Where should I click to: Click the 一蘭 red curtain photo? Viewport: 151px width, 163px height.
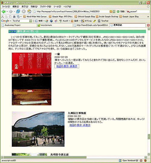31,79
